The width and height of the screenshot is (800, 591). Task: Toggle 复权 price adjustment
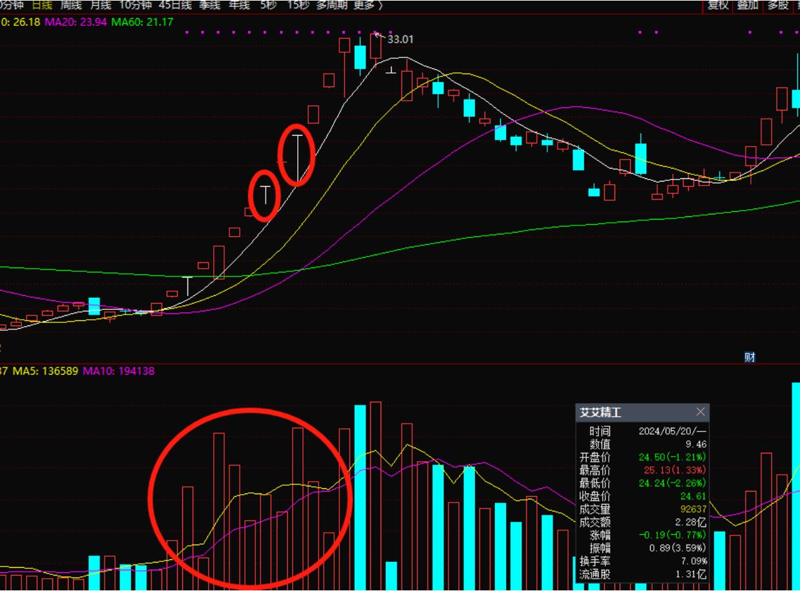(x=718, y=5)
